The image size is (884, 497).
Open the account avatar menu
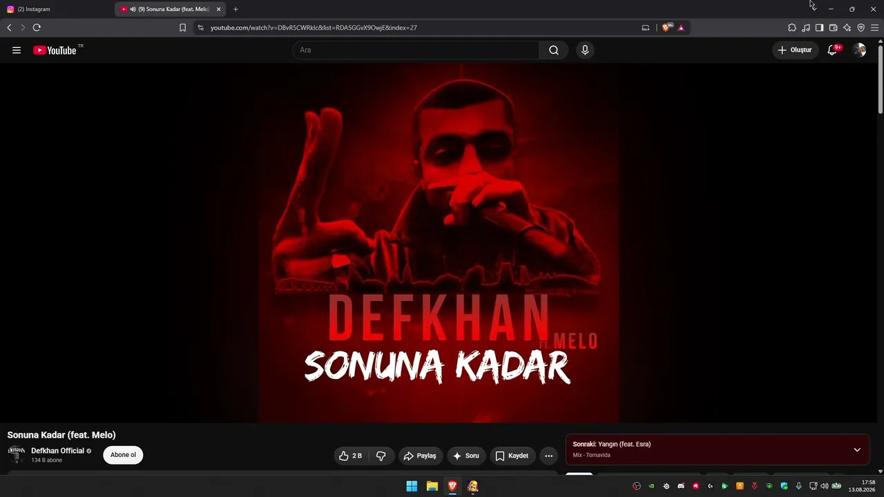click(x=859, y=50)
